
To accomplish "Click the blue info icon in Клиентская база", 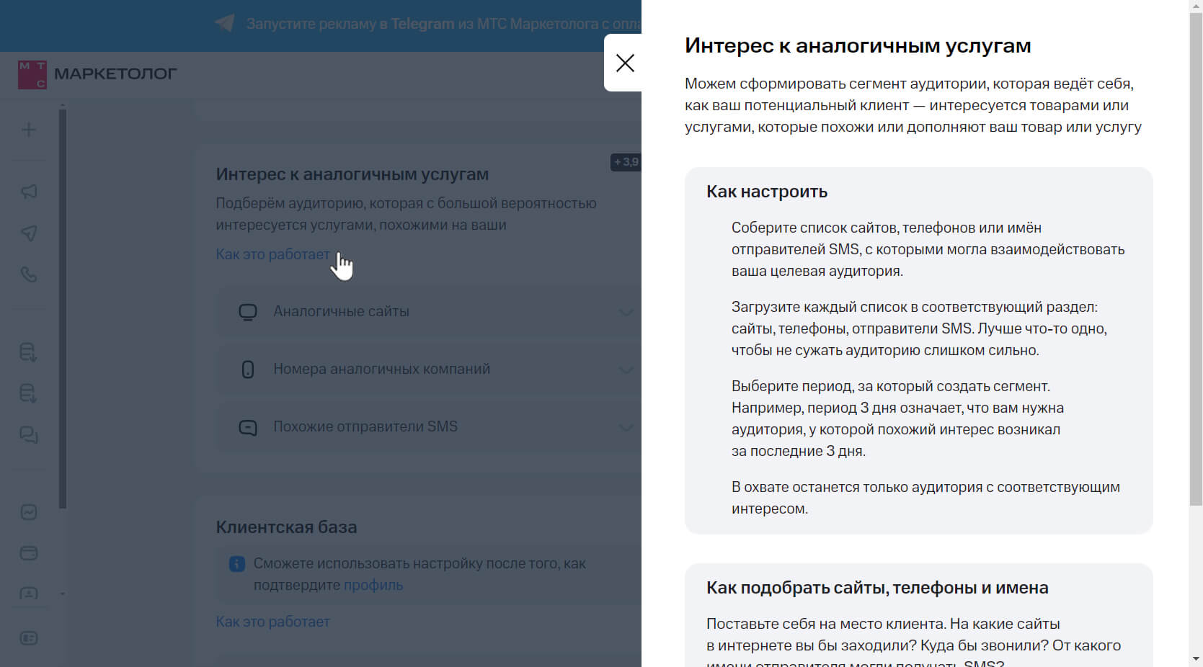I will coord(237,564).
